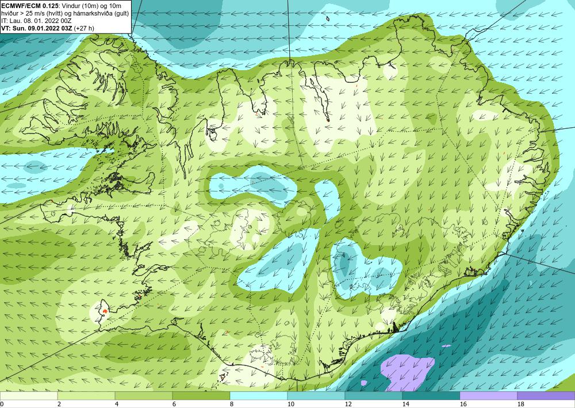Click the "ECMWF/ECM 0.125" title text
575x408 pixels.
tap(30, 5)
